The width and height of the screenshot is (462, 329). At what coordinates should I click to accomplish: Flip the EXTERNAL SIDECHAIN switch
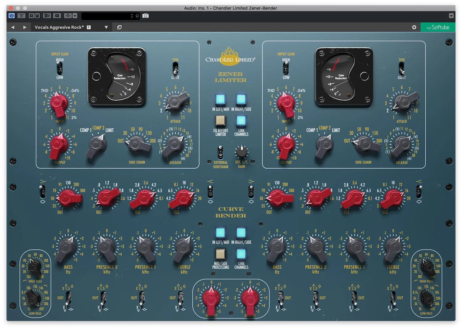tap(220, 152)
